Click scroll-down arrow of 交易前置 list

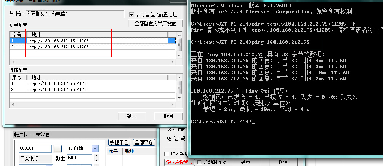click(179, 55)
